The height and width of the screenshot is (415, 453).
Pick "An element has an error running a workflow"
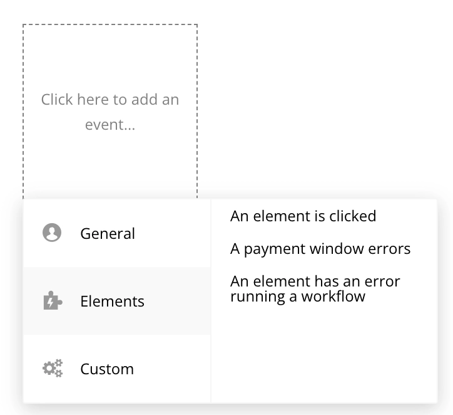pos(315,288)
